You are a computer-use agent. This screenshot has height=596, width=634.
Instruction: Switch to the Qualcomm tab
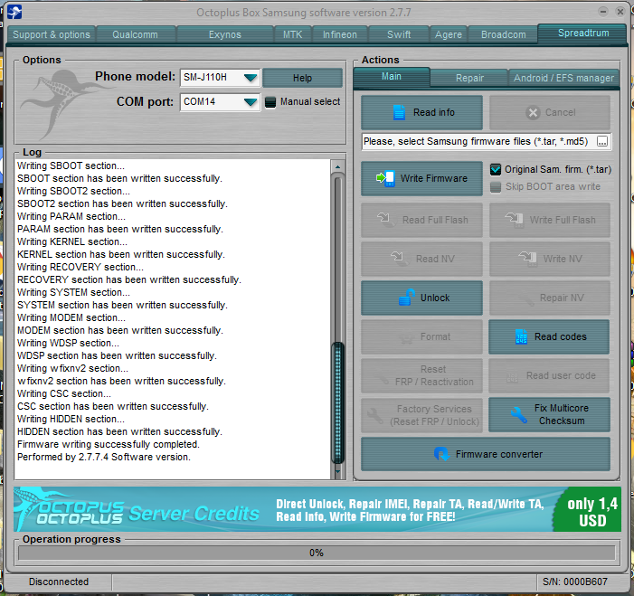pyautogui.click(x=136, y=34)
